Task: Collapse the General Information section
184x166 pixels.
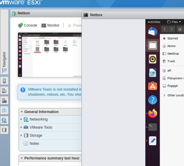Action: point(22,112)
